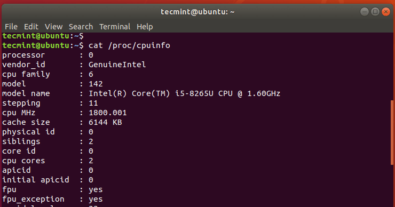This screenshot has height=207, width=395.
Task: Click the first empty tecmint@ubuntu prompt line
Action: (43, 36)
